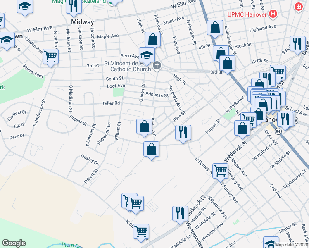Click the restaurant marker near Broadway top right
Viewport: 309px width, 248px height.
(298, 44)
